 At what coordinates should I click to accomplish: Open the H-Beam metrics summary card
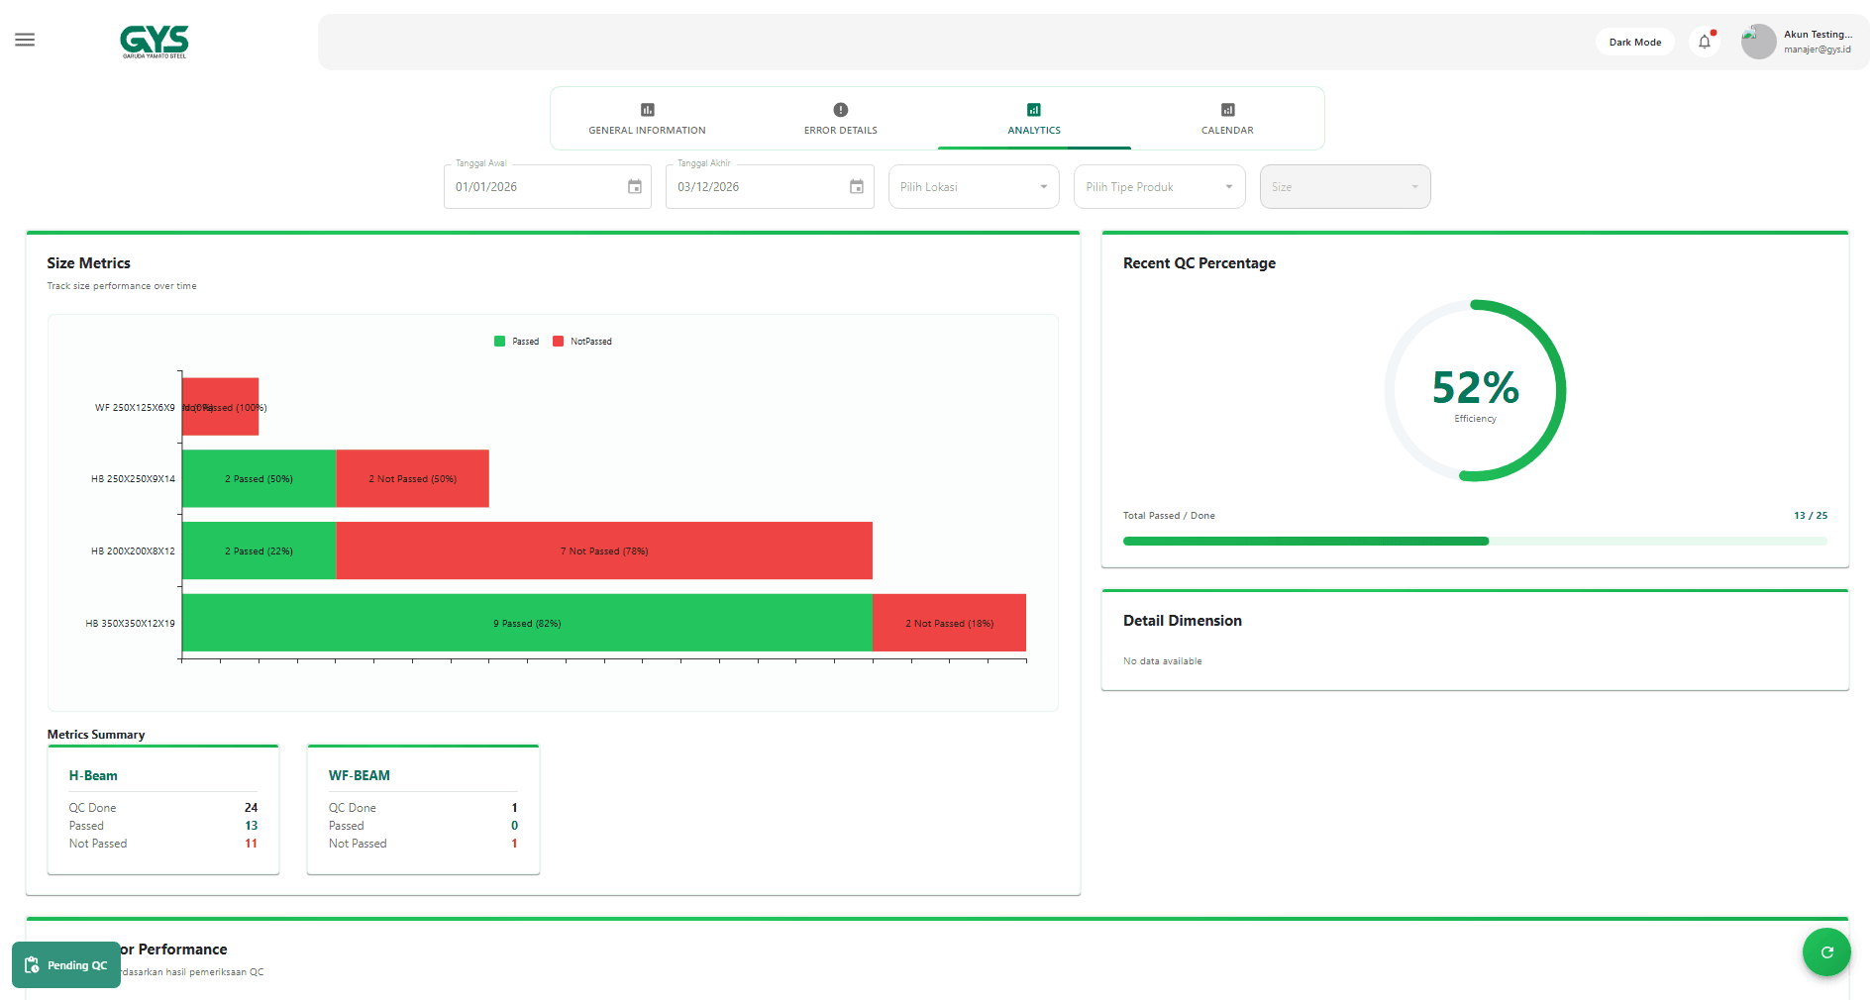click(163, 809)
